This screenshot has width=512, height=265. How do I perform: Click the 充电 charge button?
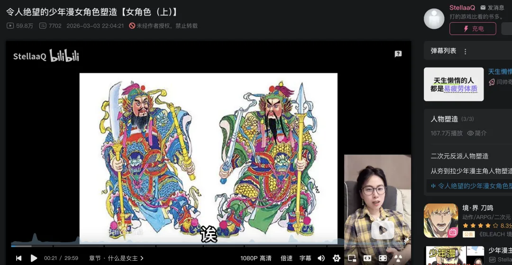[473, 29]
